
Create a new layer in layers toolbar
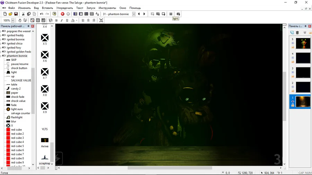tap(292, 33)
